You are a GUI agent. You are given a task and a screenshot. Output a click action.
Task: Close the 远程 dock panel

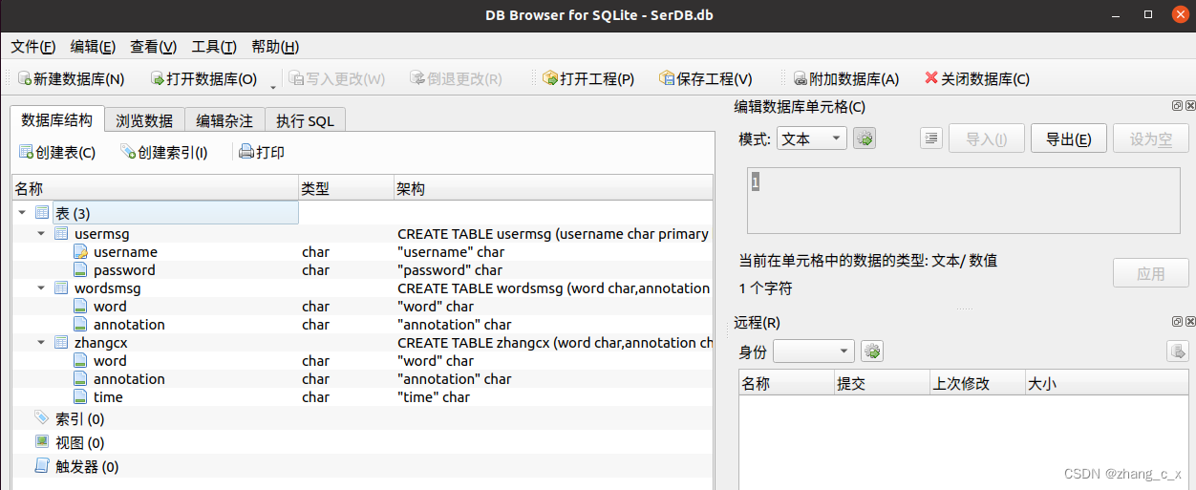click(x=1189, y=322)
